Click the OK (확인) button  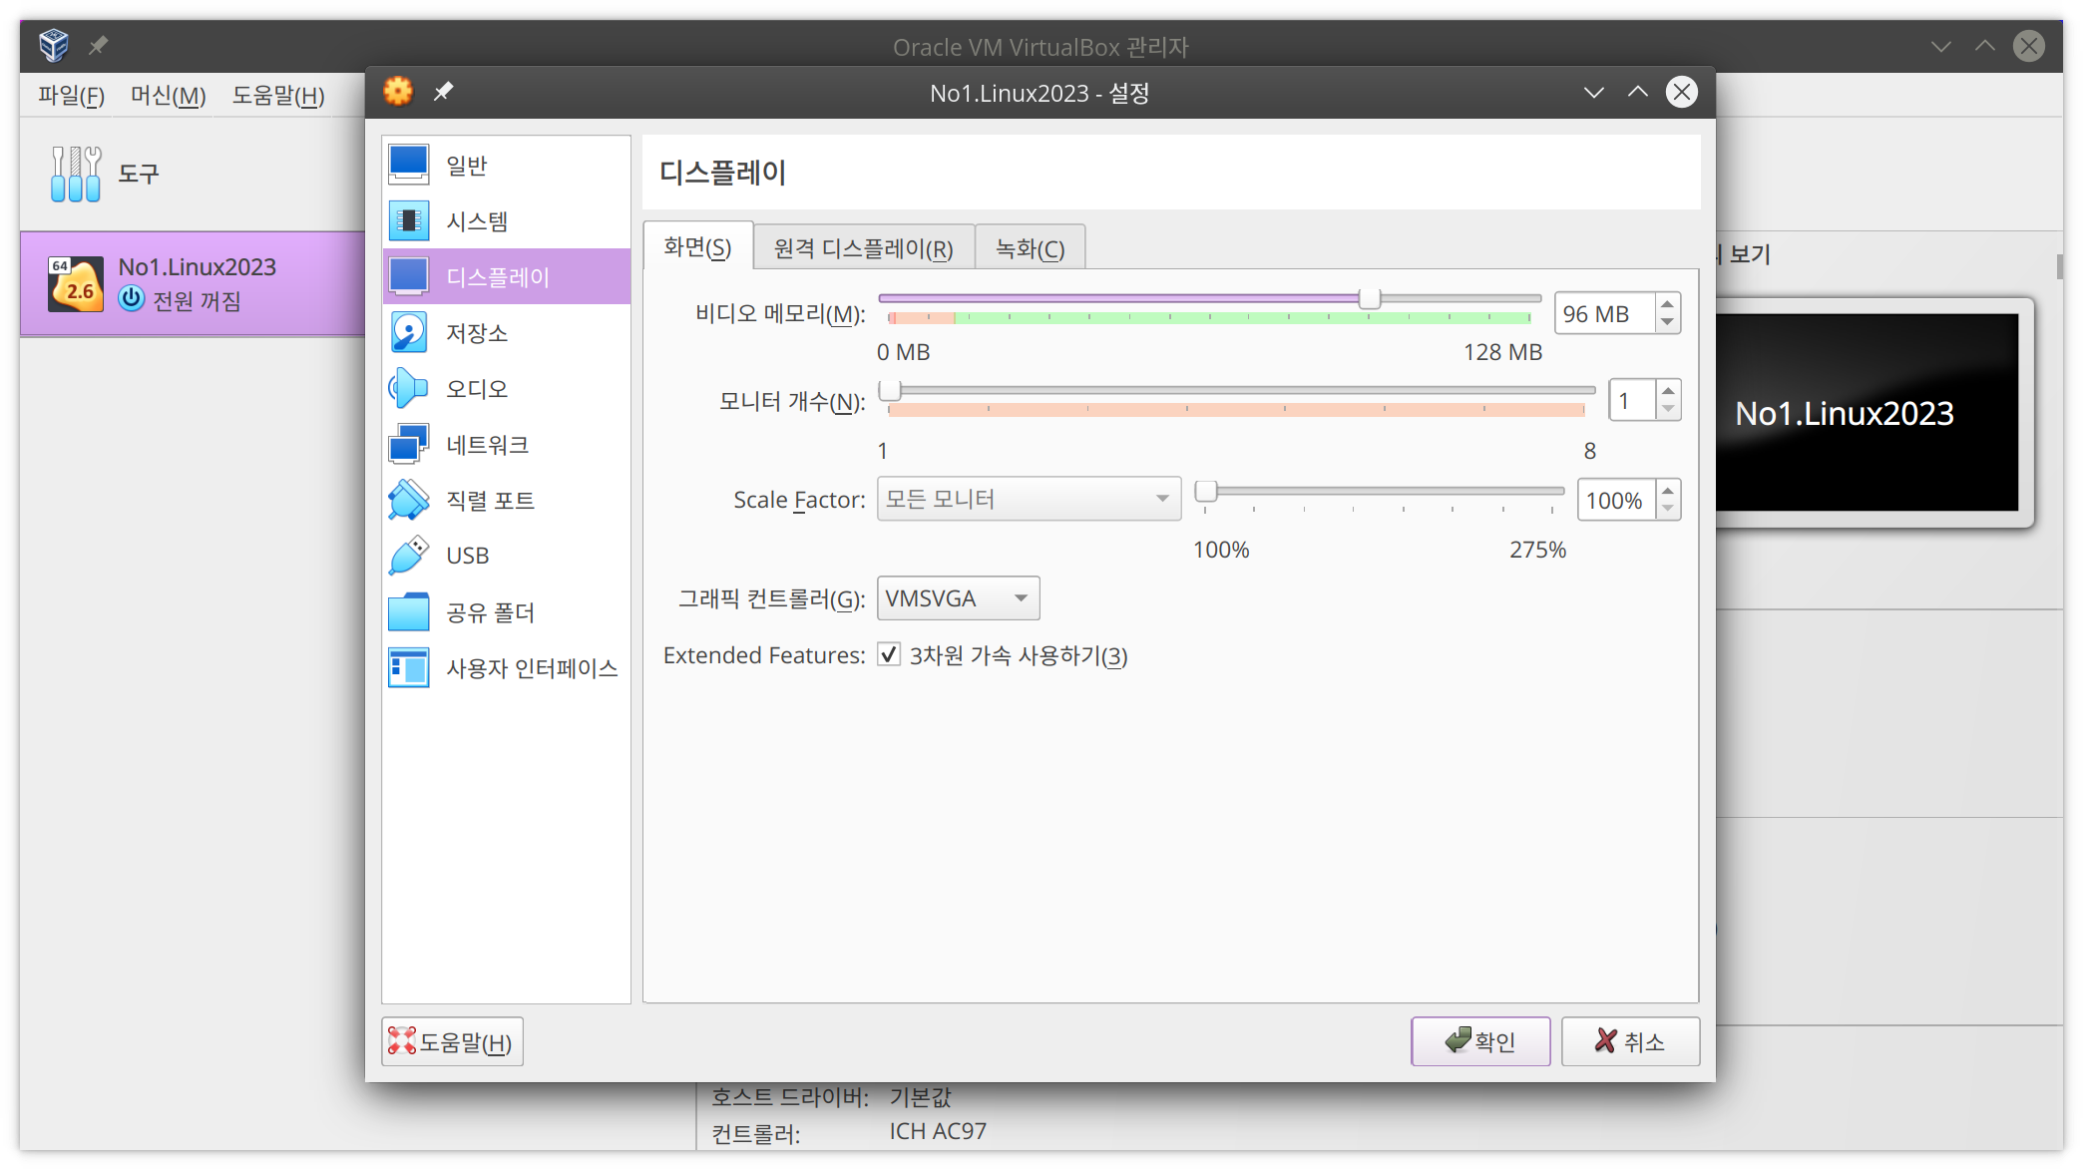click(x=1480, y=1041)
